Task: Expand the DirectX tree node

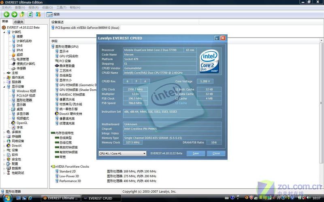Action: tap(4, 145)
